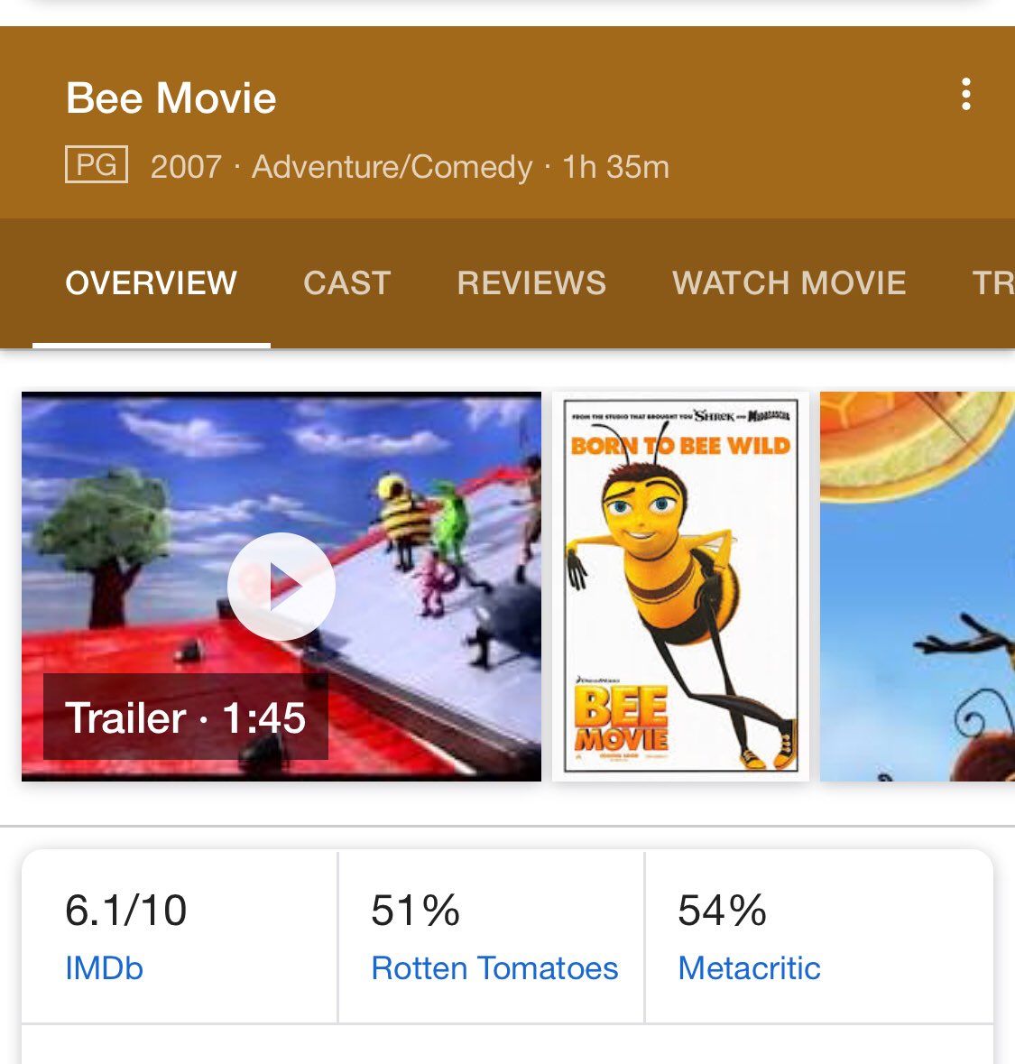The height and width of the screenshot is (1064, 1015).
Task: Open the Watch Movie tab
Action: pyautogui.click(x=789, y=283)
